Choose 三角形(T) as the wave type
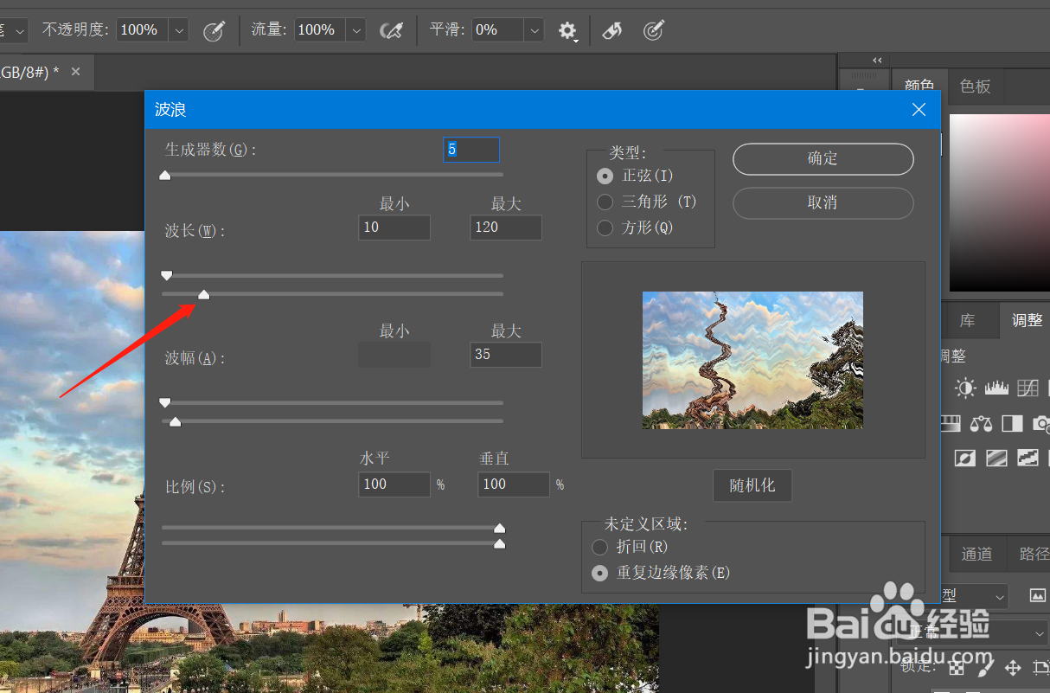Screen dimensions: 1050x693 [605, 202]
